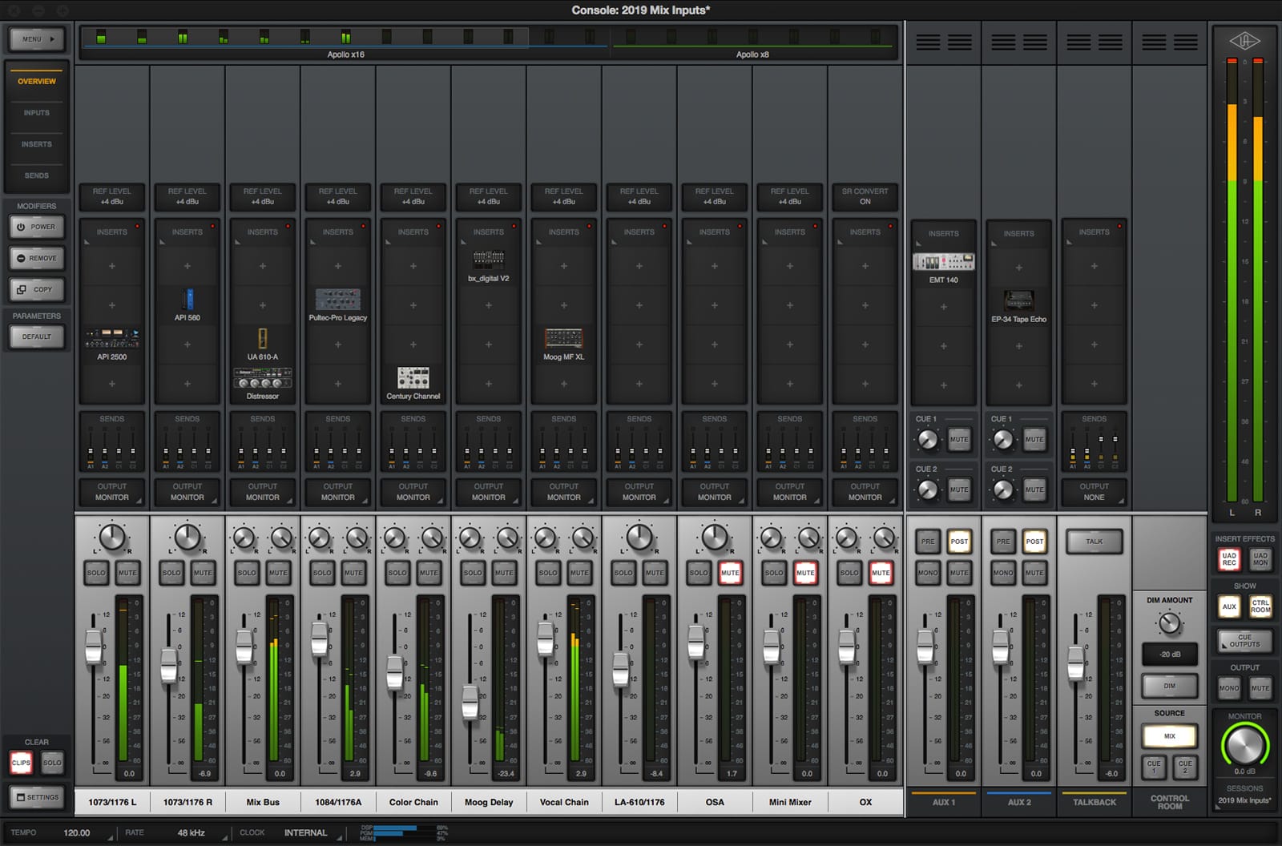Open the EP-34 Tape Echo plugin
1282x846 pixels.
pyautogui.click(x=1019, y=301)
